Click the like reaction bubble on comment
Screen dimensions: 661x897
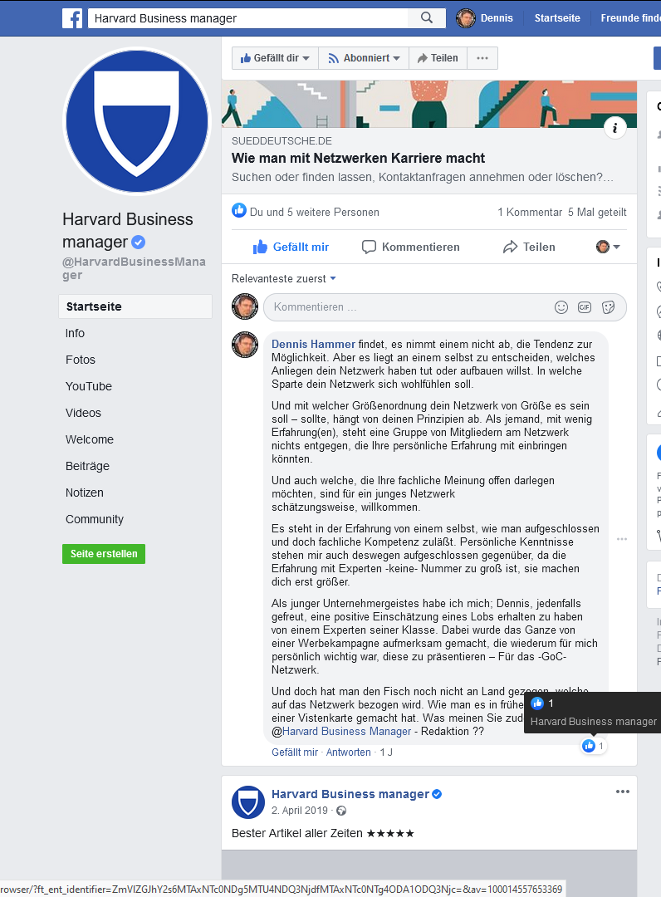pyautogui.click(x=593, y=746)
